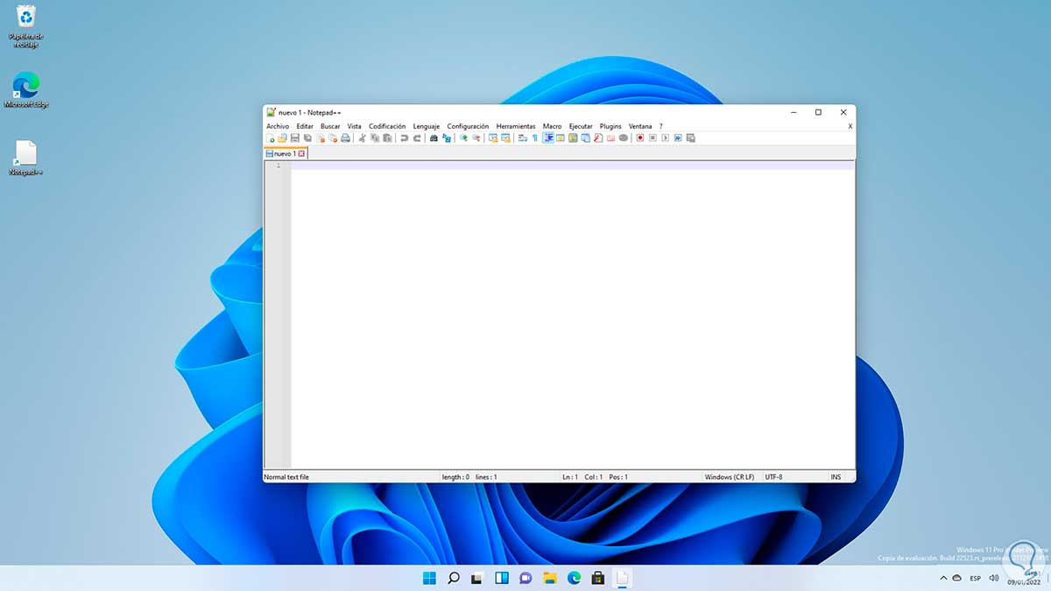Open the Replace toolbar icon
This screenshot has height=591, width=1051.
tap(447, 138)
